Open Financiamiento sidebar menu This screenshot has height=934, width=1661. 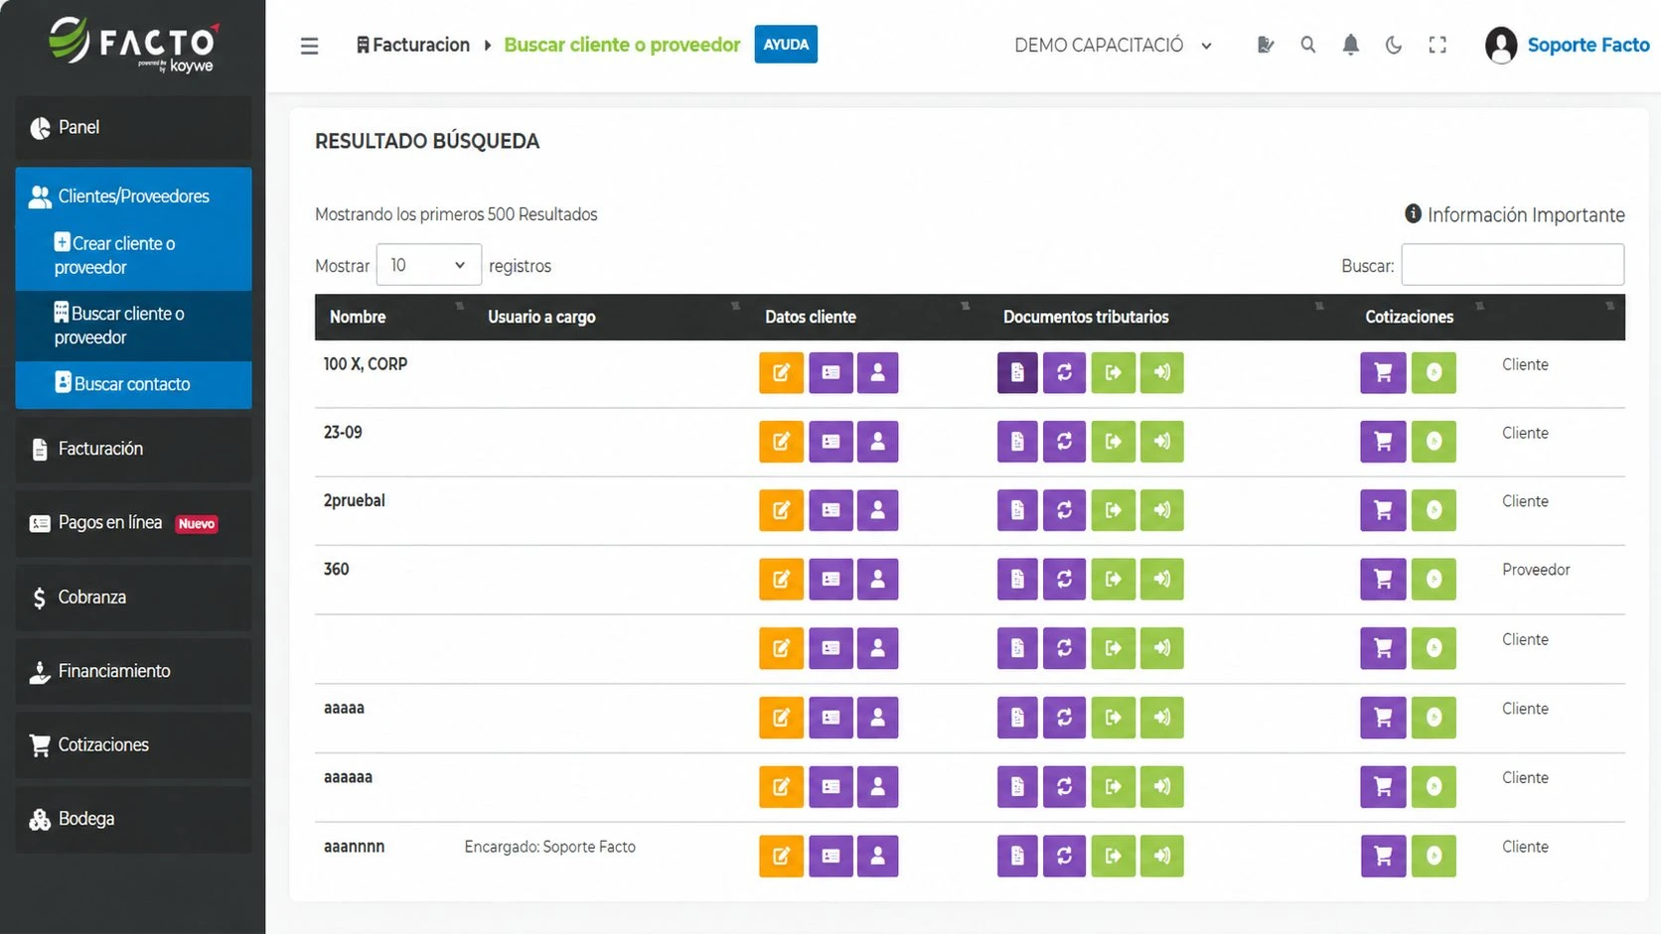point(133,671)
